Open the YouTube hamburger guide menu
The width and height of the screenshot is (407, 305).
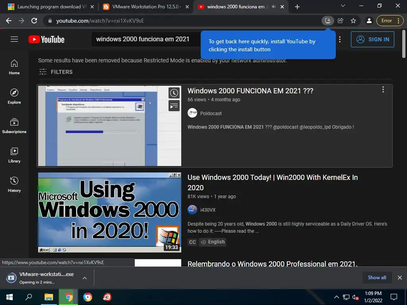14,39
